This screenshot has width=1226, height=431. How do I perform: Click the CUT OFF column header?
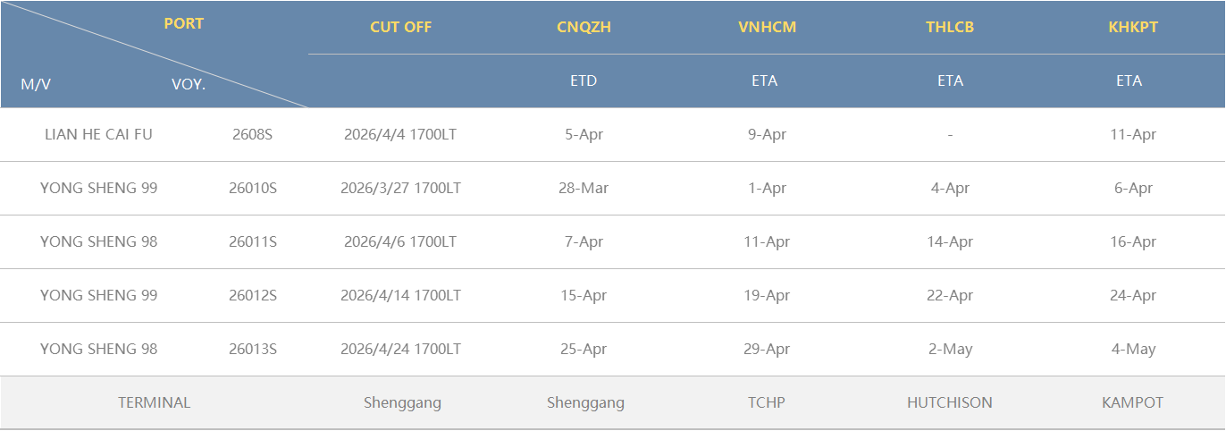(x=400, y=27)
